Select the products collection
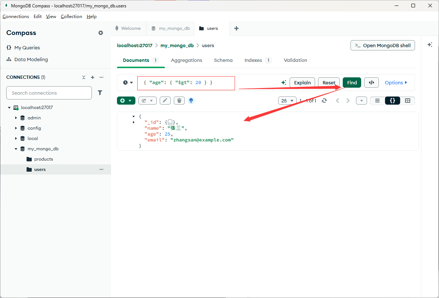 point(44,159)
